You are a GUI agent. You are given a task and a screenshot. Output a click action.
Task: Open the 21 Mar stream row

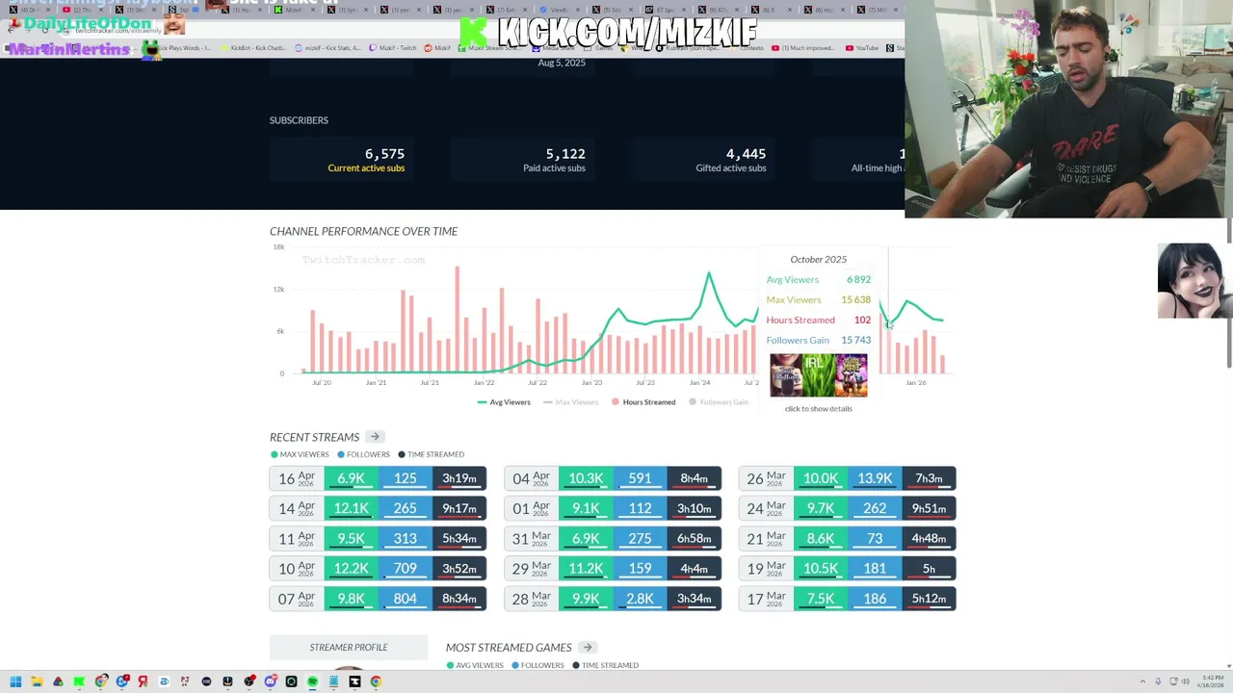point(848,538)
